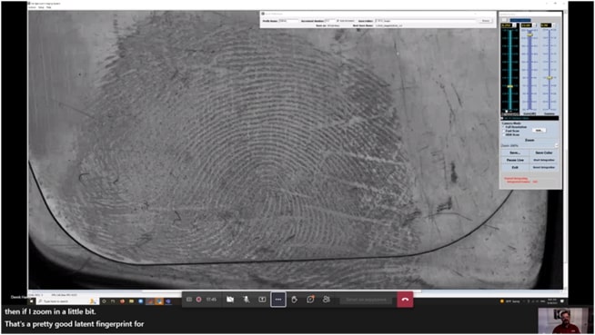Image resolution: width=595 pixels, height=335 pixels.
Task: Click the Reset Integration button
Action: click(x=544, y=167)
